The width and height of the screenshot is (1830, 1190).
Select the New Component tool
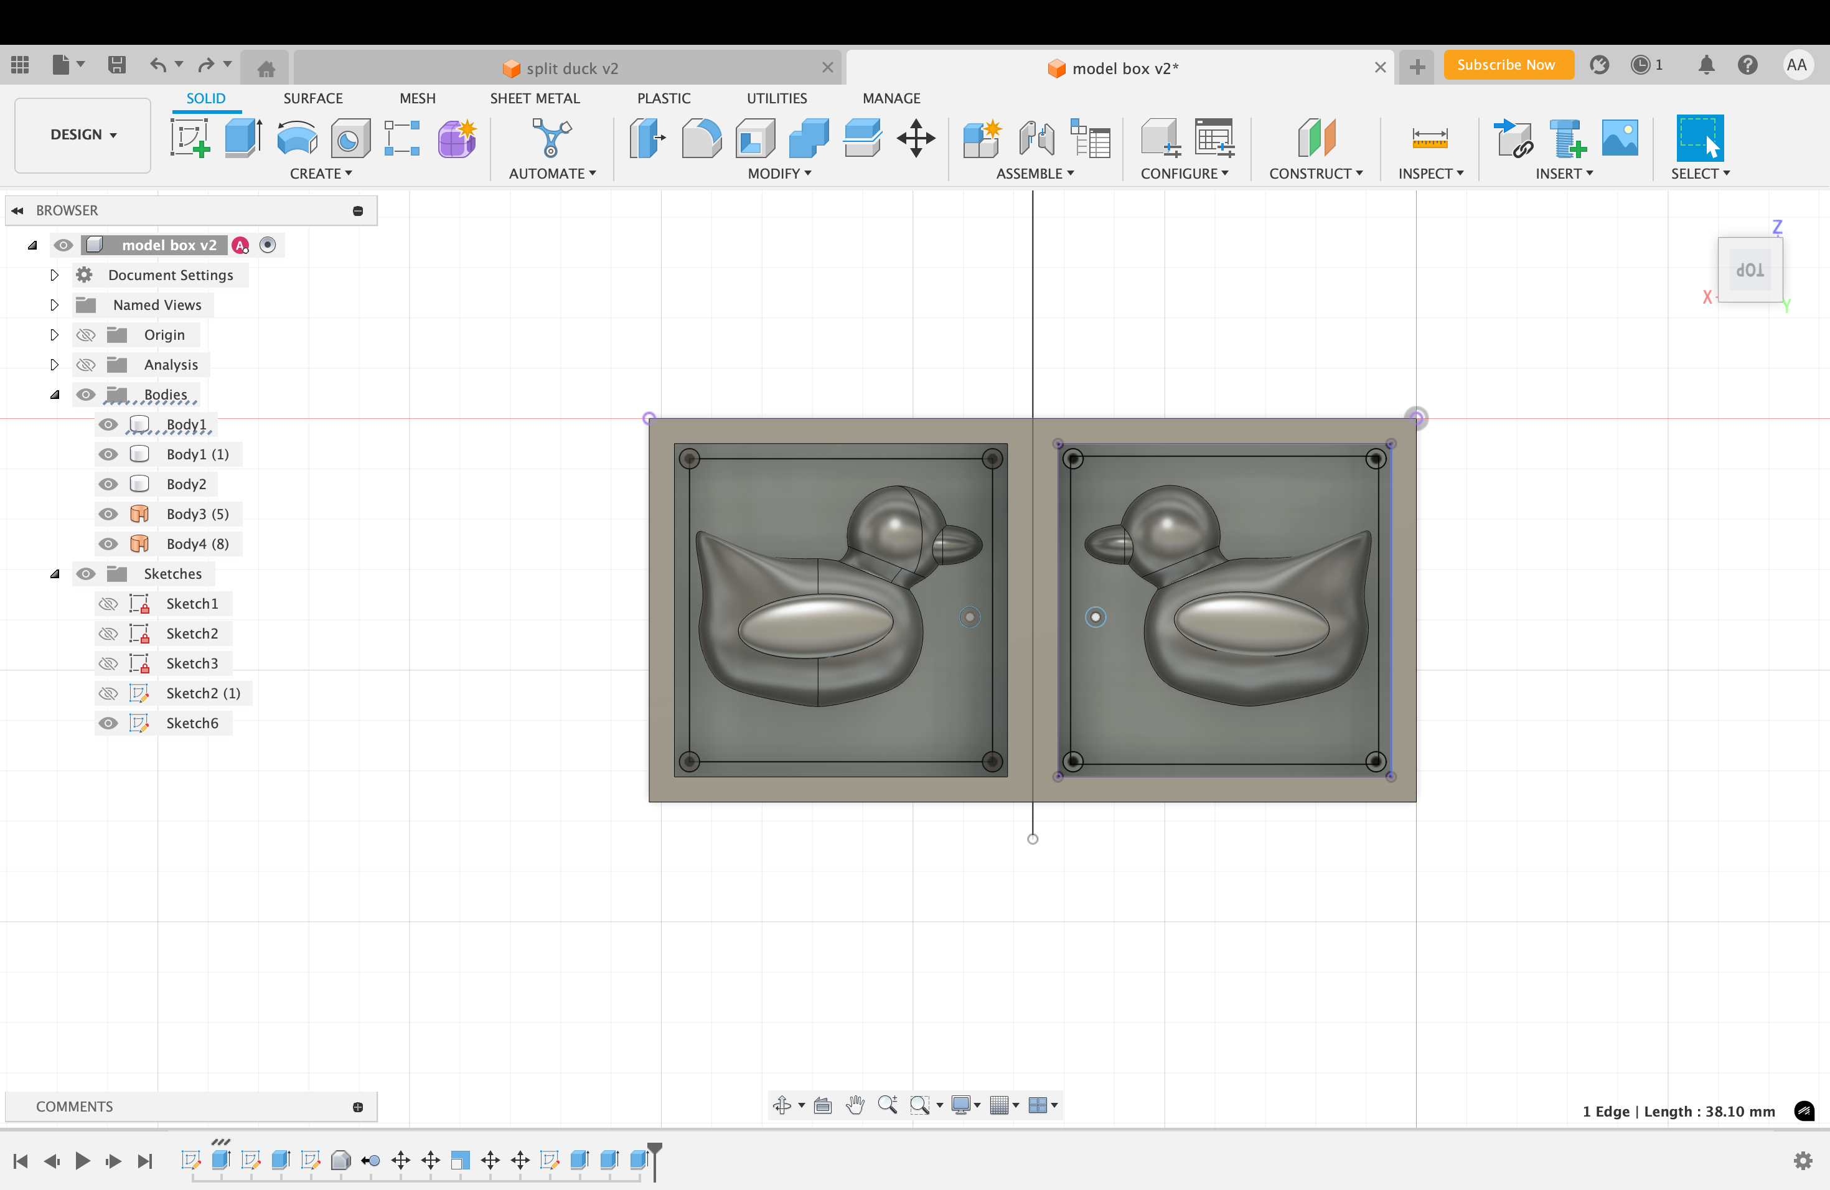982,138
